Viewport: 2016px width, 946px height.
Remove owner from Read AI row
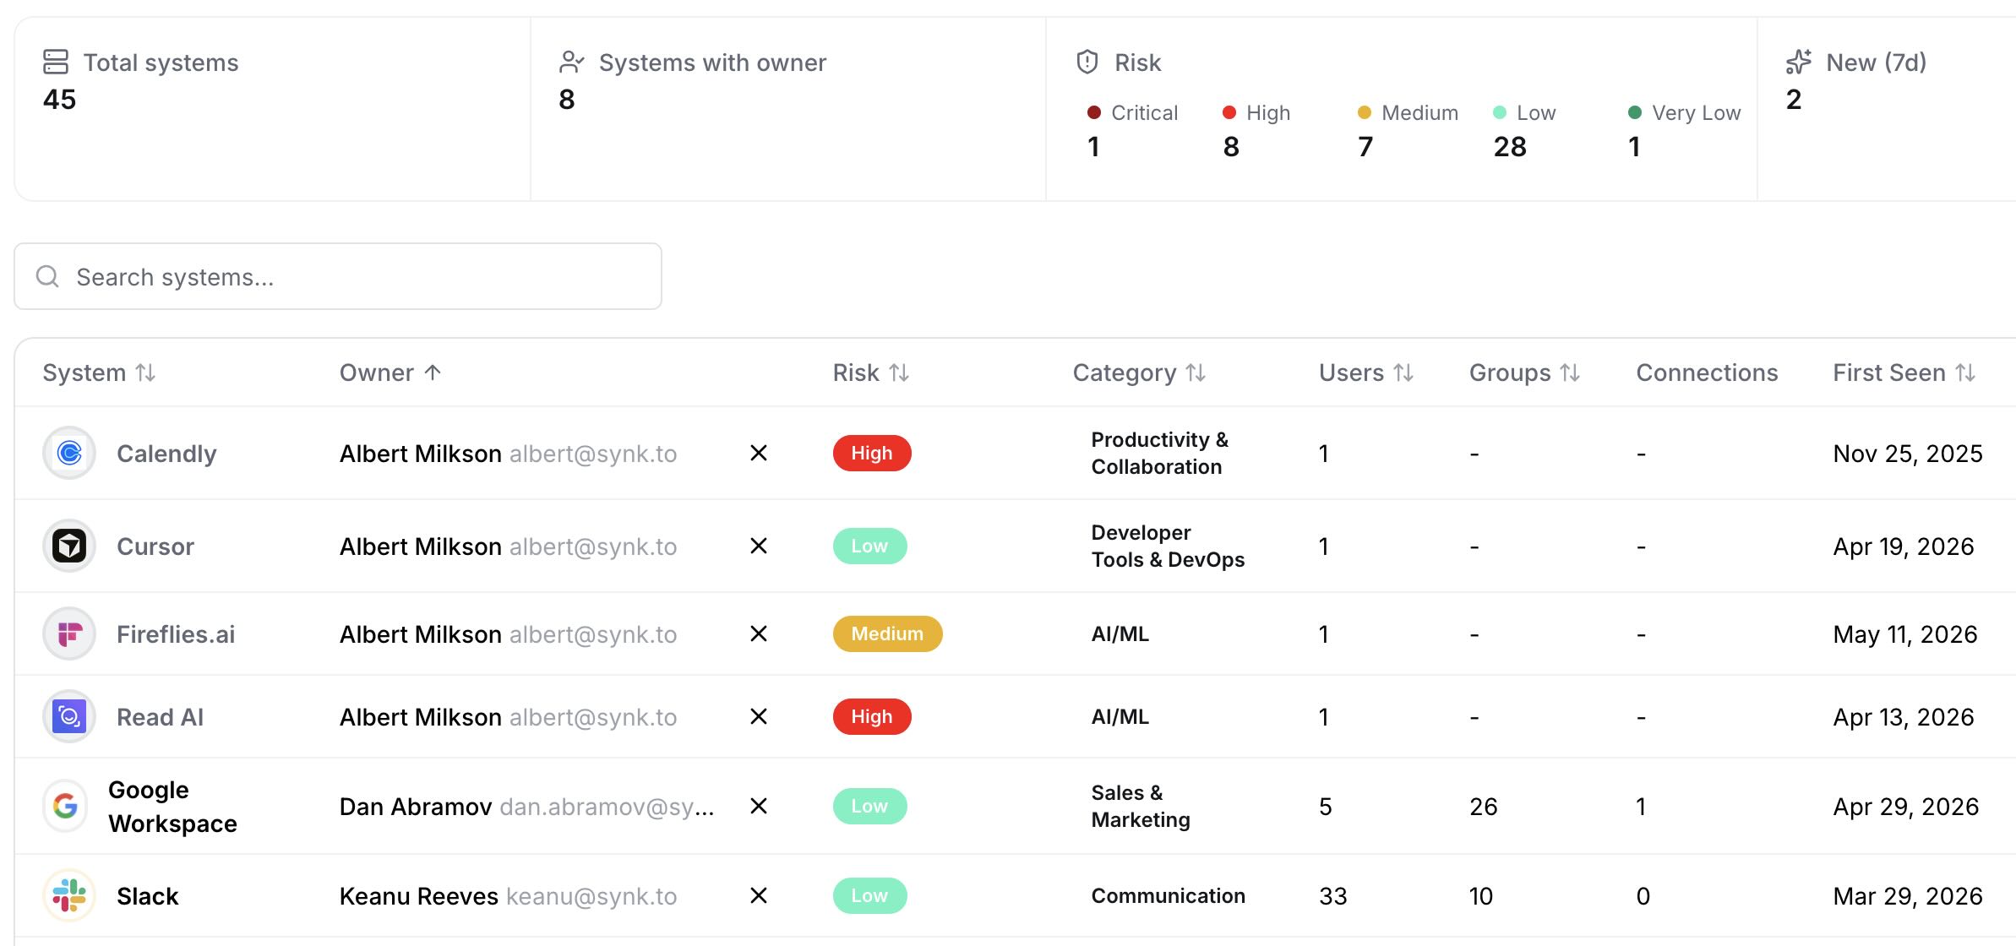(x=759, y=717)
